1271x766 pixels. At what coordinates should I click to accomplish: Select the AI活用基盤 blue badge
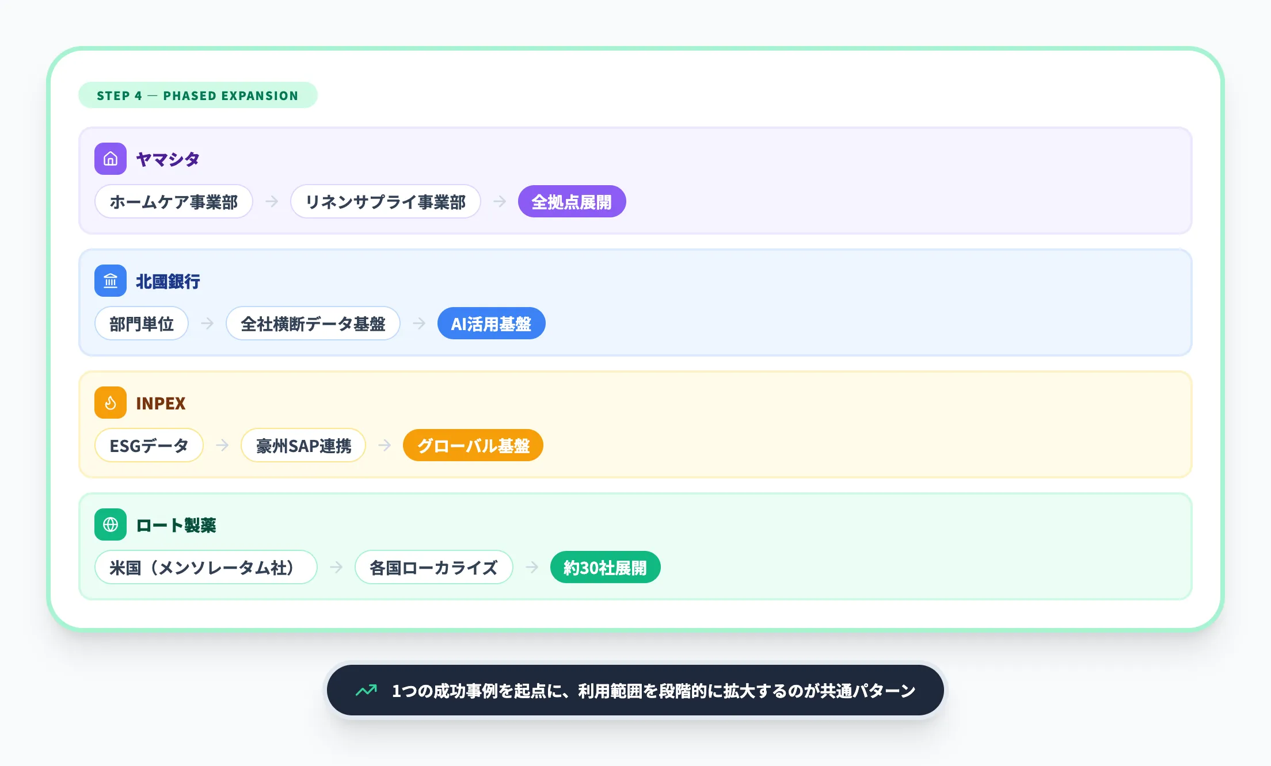point(491,323)
